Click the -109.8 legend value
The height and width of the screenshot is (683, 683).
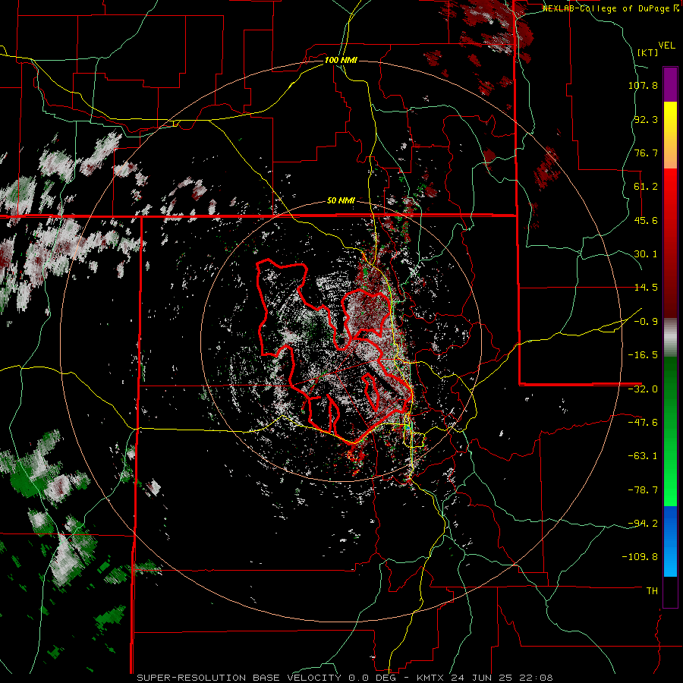pos(640,557)
